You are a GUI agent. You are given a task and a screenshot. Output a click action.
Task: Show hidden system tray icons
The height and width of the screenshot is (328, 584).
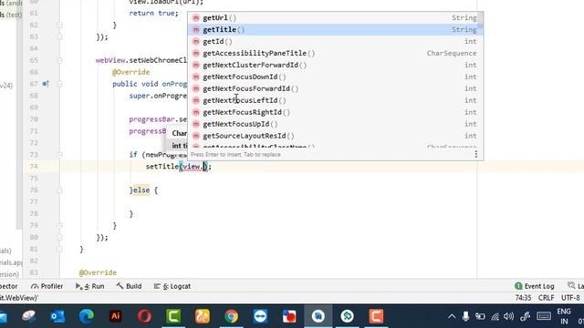click(452, 316)
